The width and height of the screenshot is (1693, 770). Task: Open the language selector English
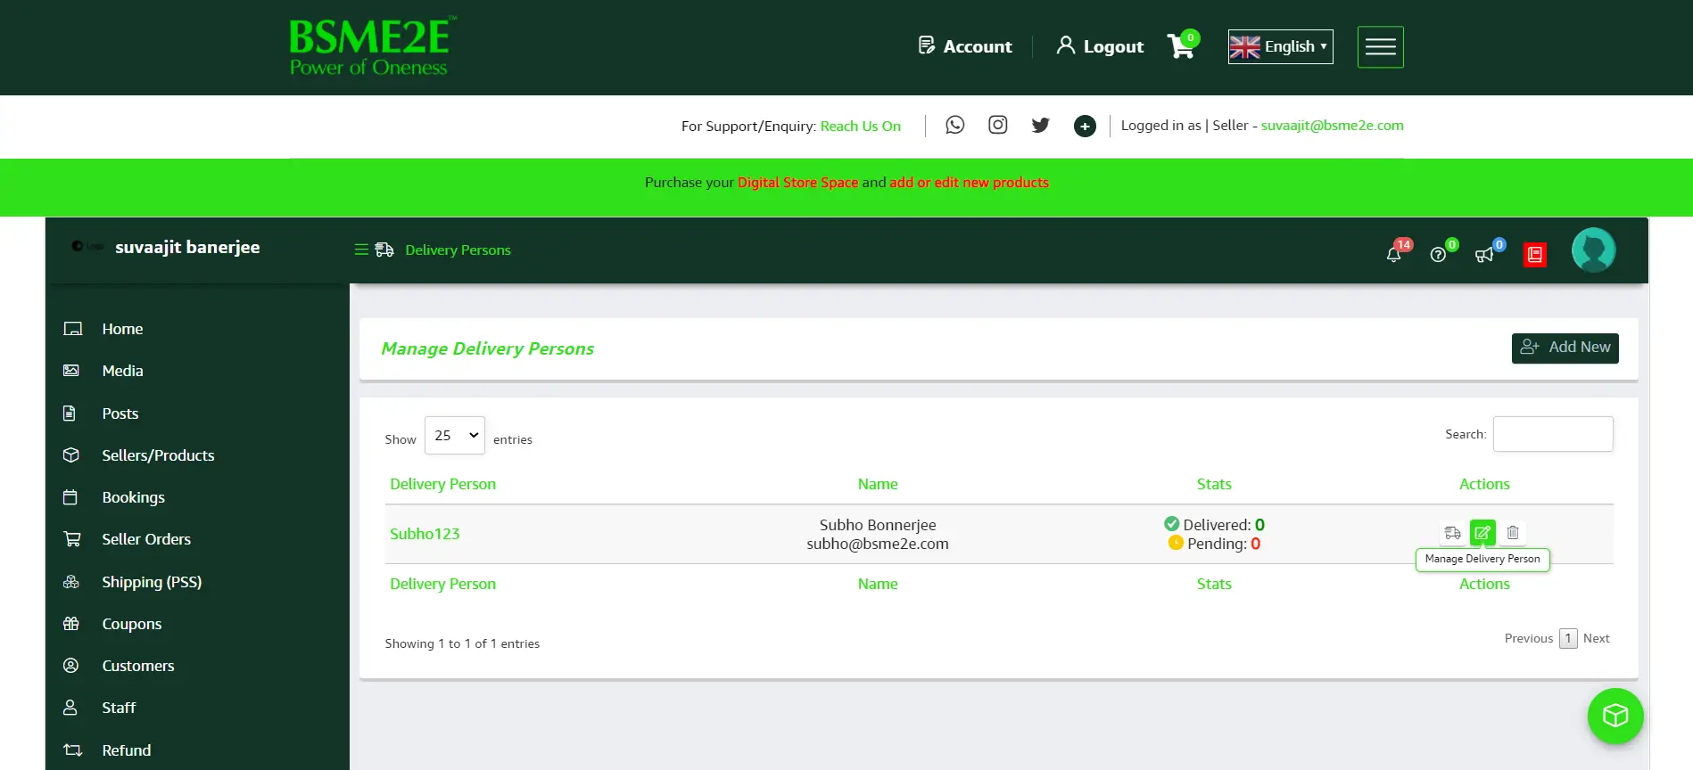1280,46
